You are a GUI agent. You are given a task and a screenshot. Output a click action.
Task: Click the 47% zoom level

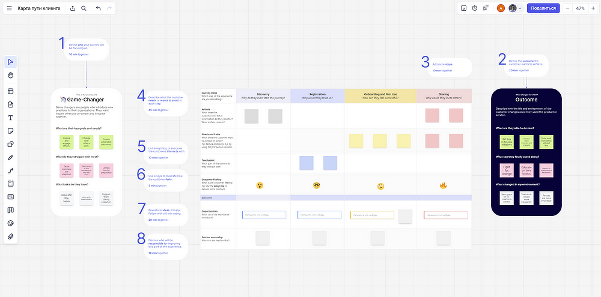click(581, 8)
